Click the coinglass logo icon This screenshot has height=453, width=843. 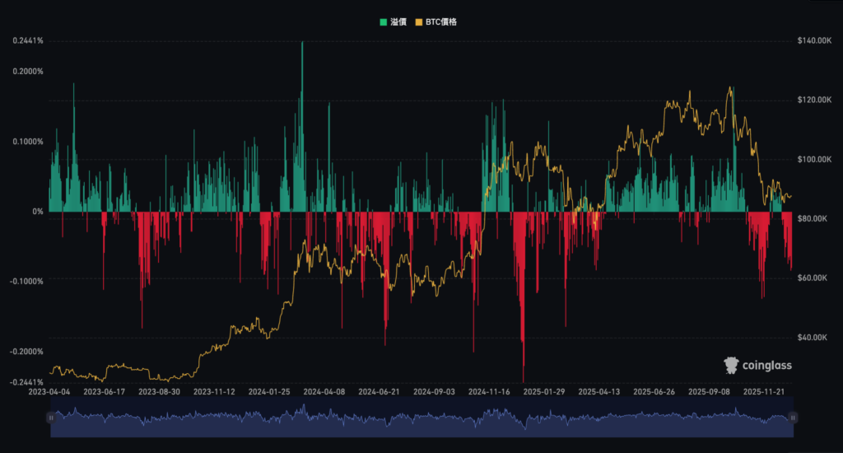coord(730,365)
